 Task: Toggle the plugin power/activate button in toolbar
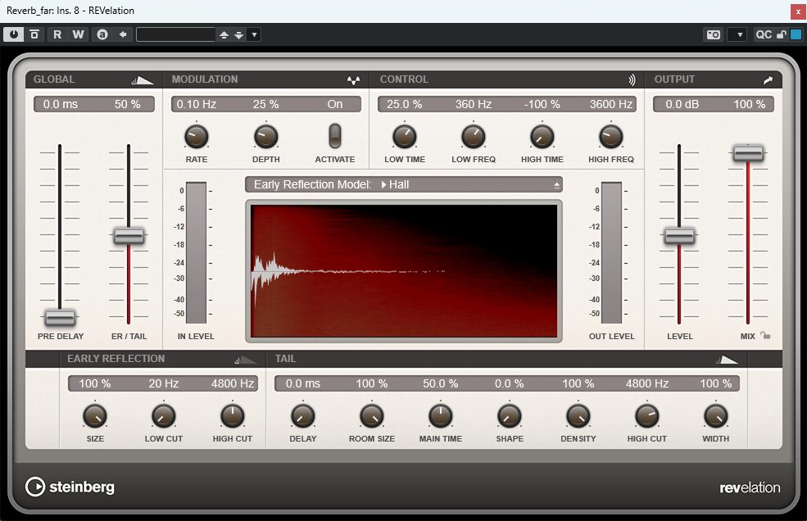coord(13,34)
